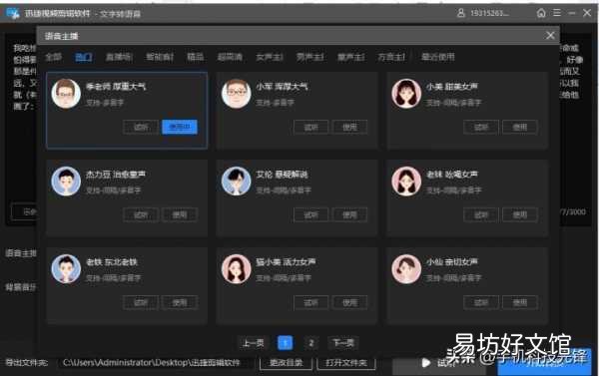The width and height of the screenshot is (599, 376).
Task: Use the 猫小美 活力女声 voice
Action: (x=349, y=303)
